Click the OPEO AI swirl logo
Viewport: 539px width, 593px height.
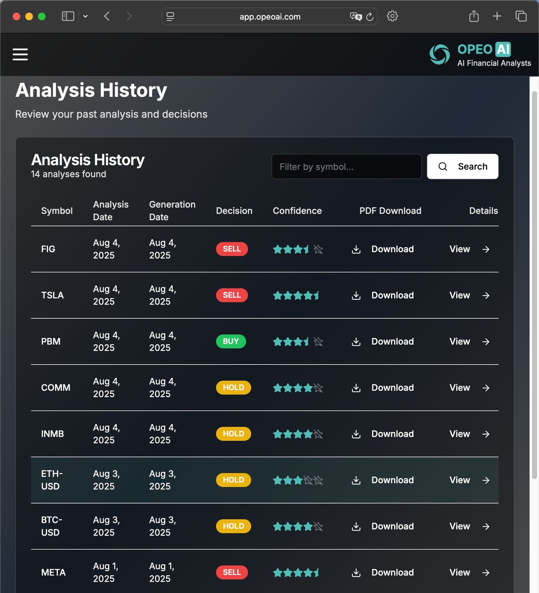pyautogui.click(x=439, y=54)
